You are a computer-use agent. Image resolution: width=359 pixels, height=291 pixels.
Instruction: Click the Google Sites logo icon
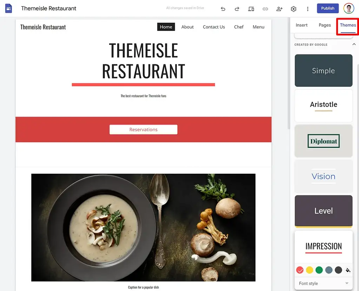point(8,8)
